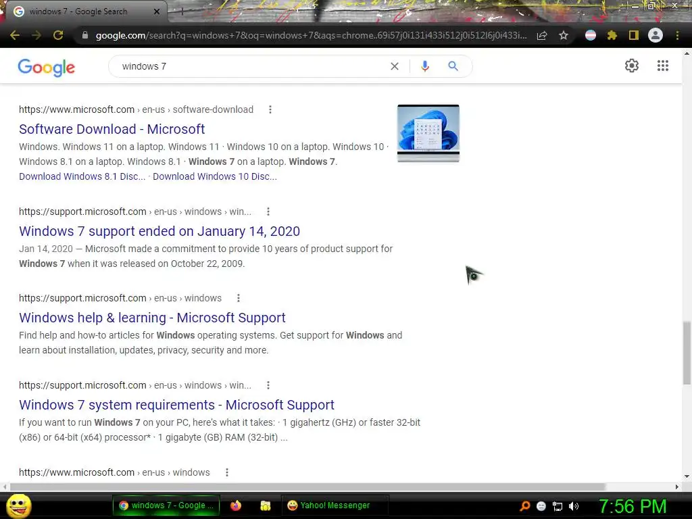This screenshot has width=692, height=519.
Task: Click the scroll up arrow
Action: (x=687, y=53)
